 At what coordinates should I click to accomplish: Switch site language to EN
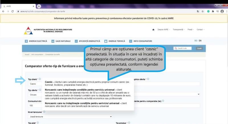pos(200,41)
